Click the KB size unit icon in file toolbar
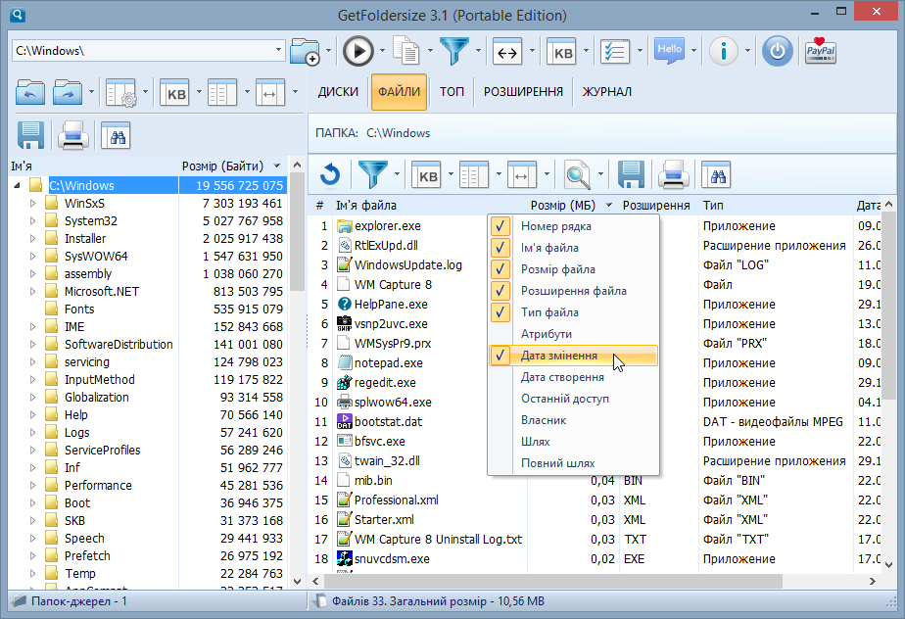Viewport: 905px width, 619px height. [x=426, y=175]
